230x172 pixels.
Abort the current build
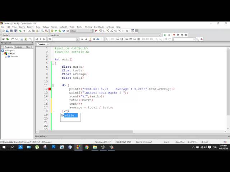[x=68, y=31]
